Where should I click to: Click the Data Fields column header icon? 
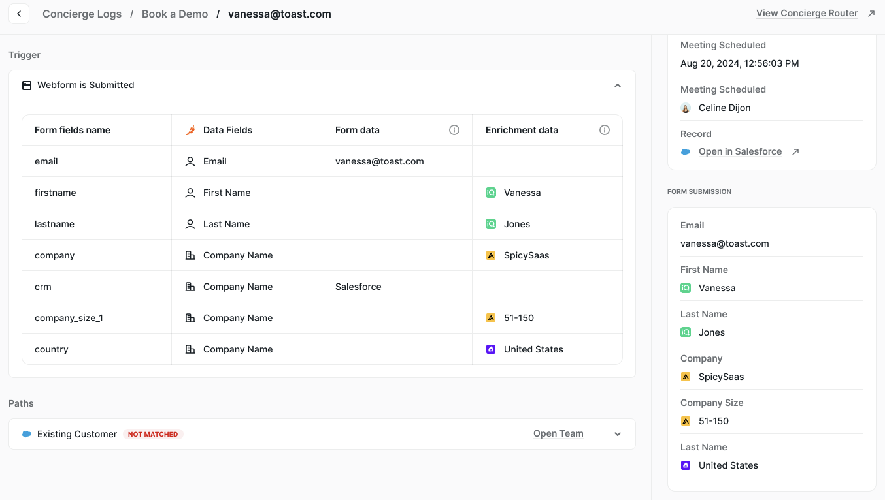click(190, 130)
